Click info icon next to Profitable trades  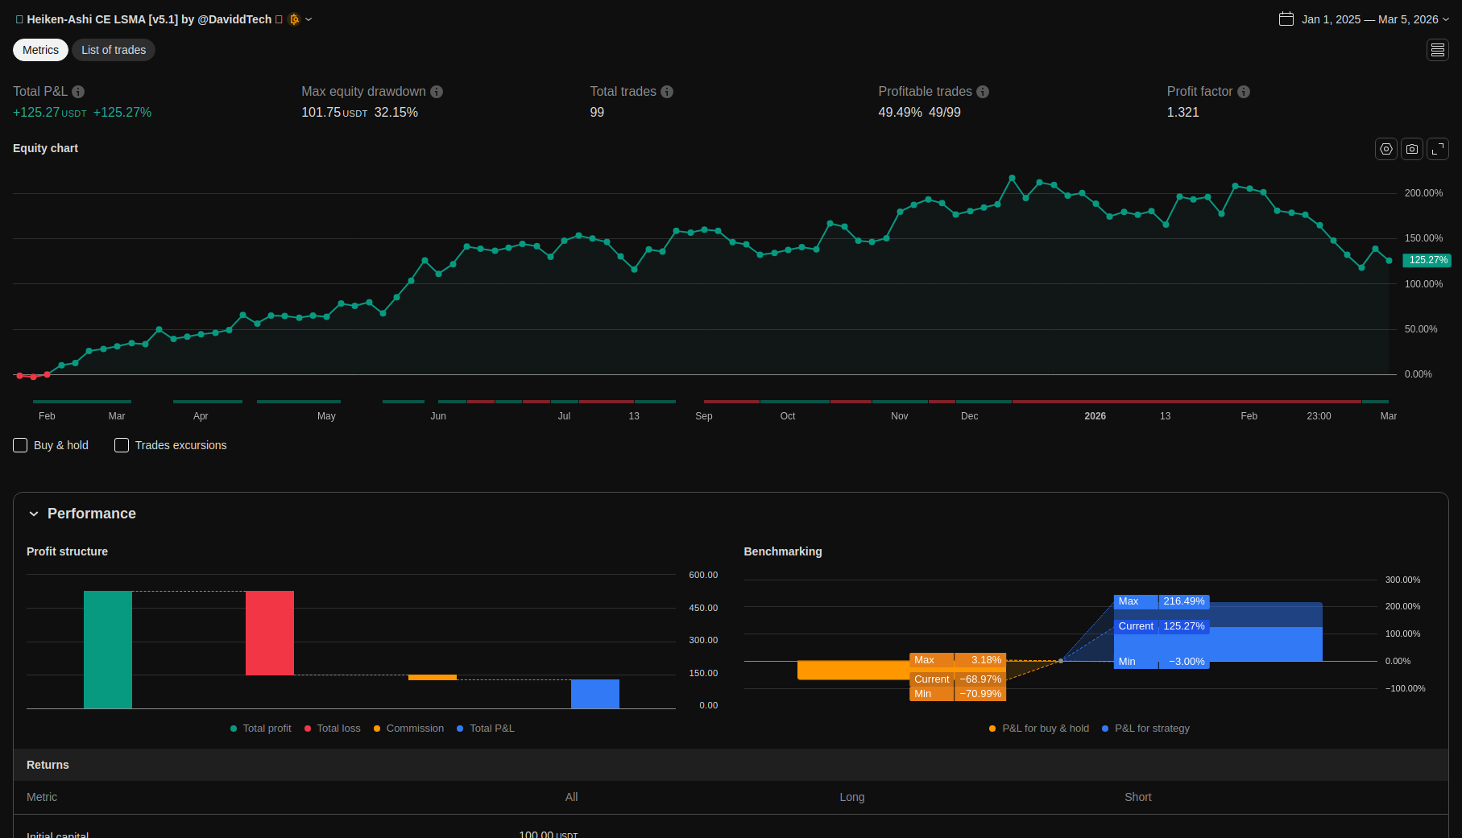[983, 92]
